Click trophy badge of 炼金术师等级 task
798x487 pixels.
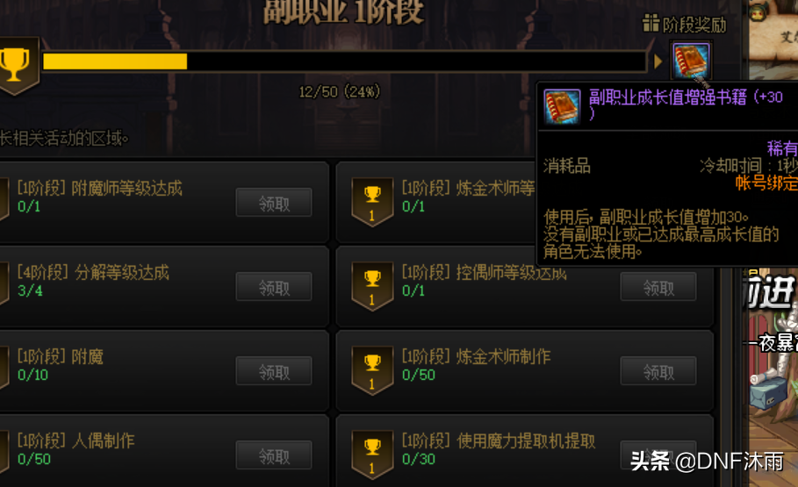[372, 202]
